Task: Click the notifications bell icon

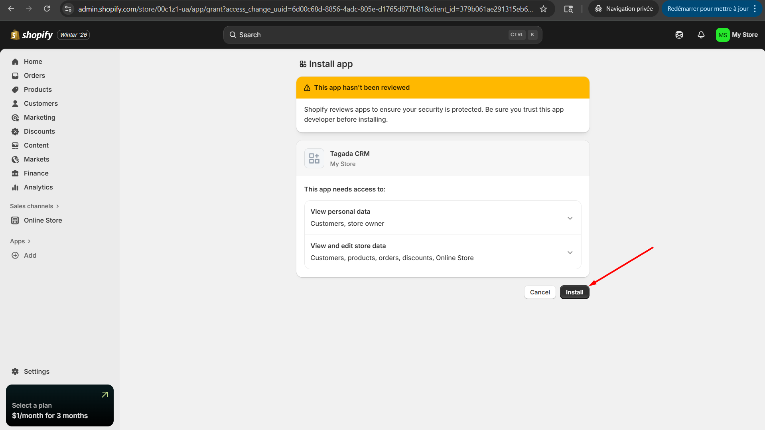Action: pyautogui.click(x=701, y=35)
